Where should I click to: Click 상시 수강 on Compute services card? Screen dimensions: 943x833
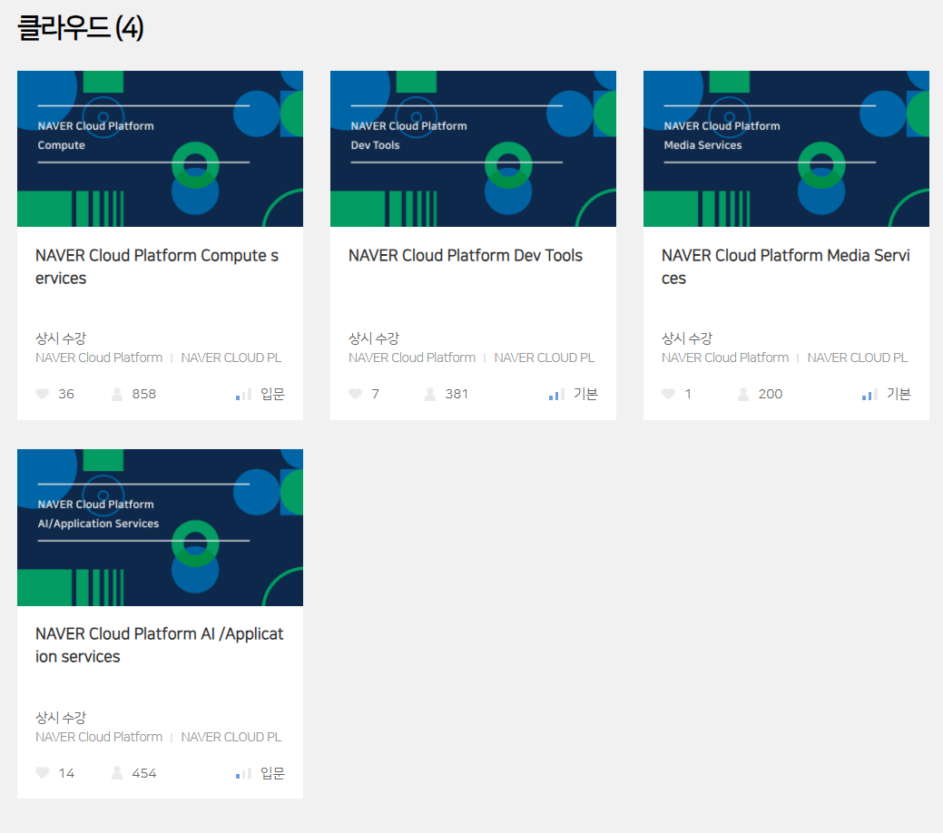61,338
